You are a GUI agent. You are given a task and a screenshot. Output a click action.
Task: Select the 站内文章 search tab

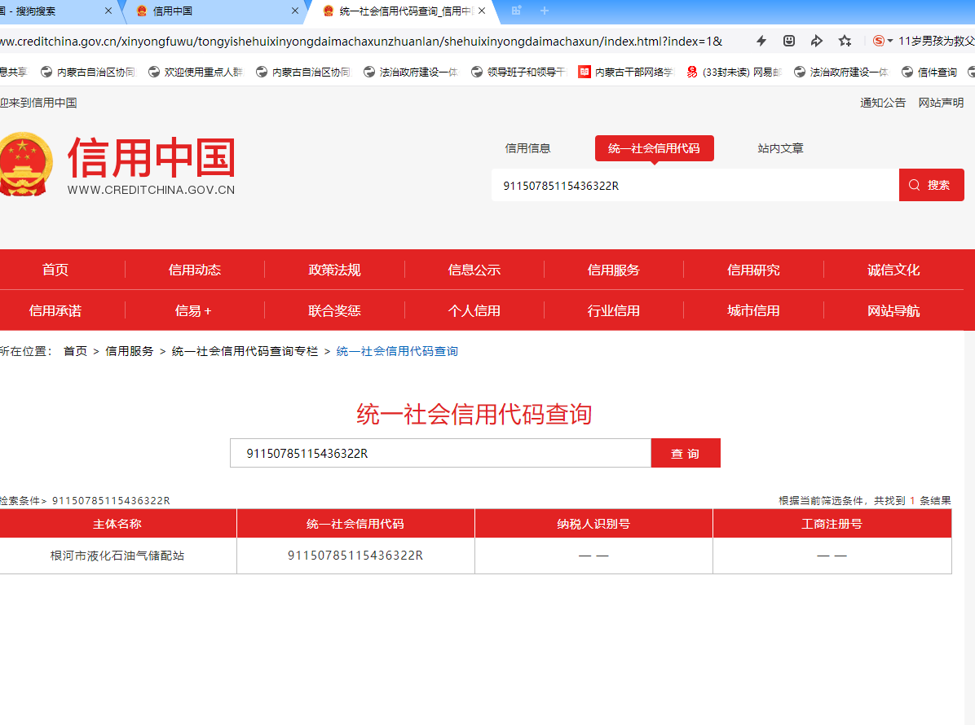780,148
